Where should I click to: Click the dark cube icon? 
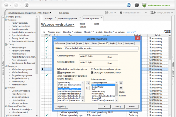[136, 5]
